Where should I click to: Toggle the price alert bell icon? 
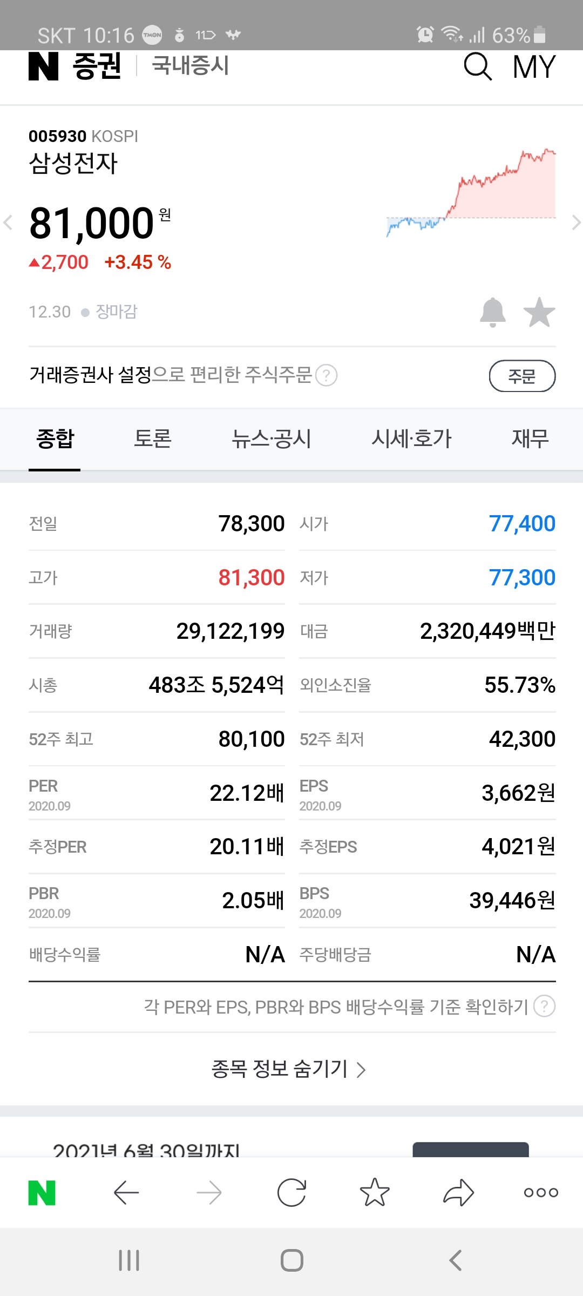click(x=492, y=312)
